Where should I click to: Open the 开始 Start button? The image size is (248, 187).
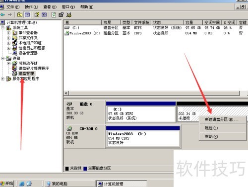tap(7, 184)
